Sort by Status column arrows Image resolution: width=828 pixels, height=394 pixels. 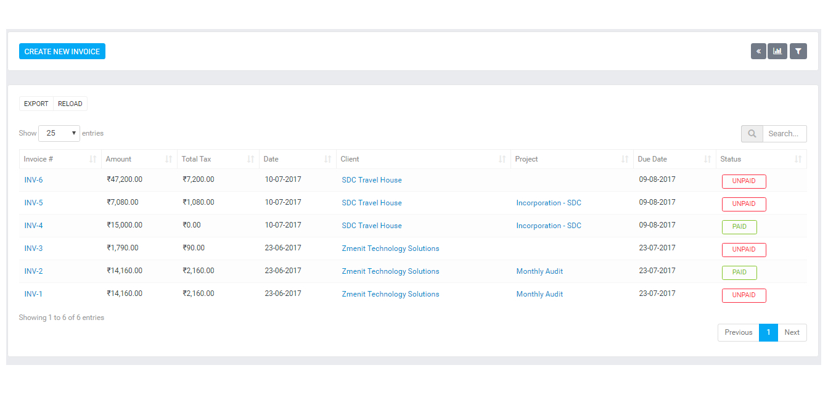tap(798, 159)
